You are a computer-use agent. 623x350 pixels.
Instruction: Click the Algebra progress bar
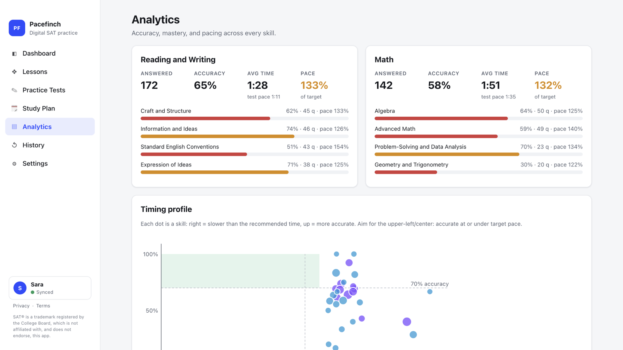(479, 118)
